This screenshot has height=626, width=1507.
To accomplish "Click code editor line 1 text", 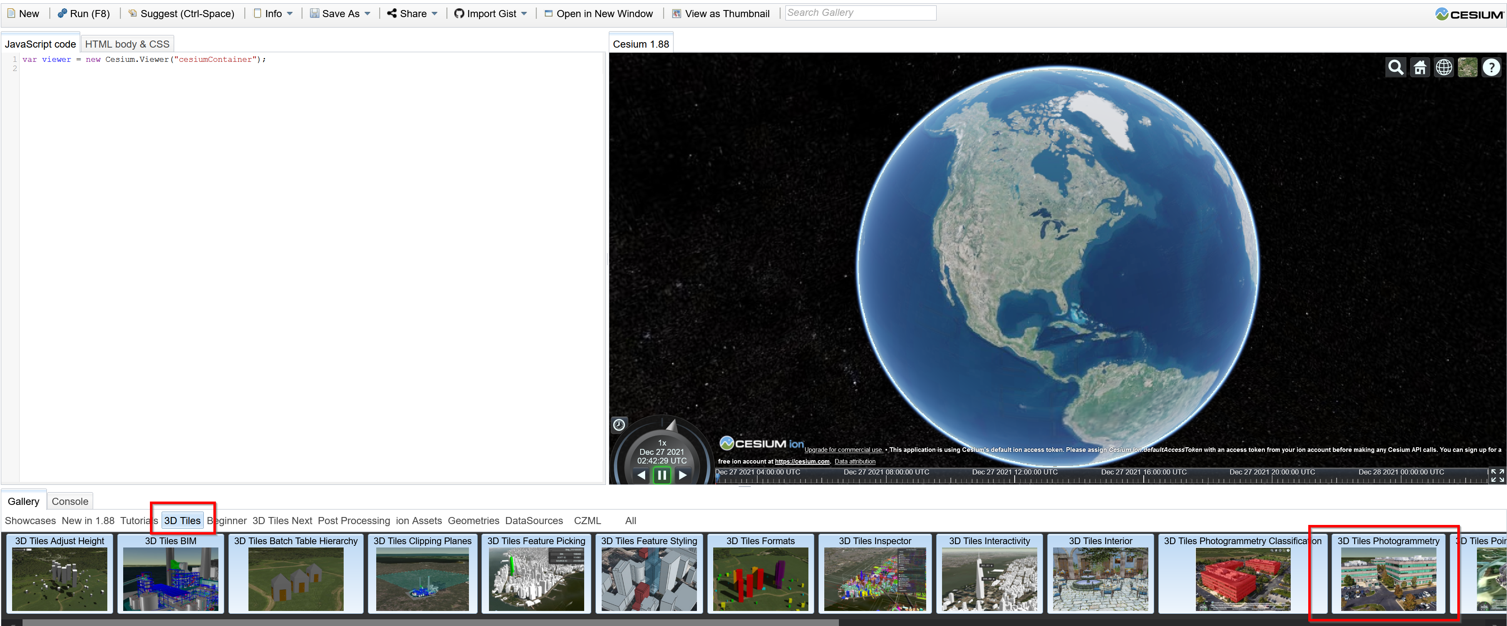I will coord(144,60).
